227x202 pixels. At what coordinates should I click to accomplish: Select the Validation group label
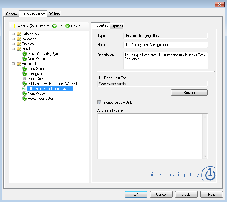pyautogui.click(x=29, y=39)
